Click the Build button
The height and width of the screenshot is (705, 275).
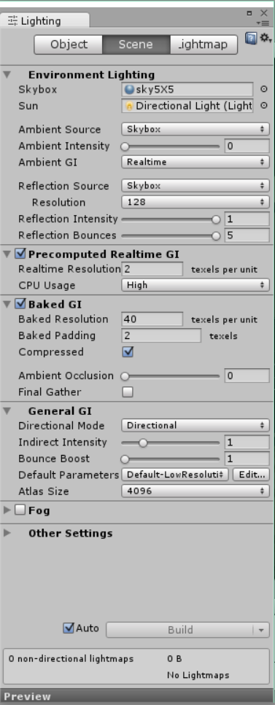pos(180,630)
